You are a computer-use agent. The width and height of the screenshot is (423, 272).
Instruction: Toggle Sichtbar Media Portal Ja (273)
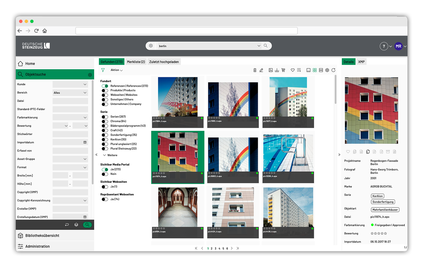(x=105, y=170)
